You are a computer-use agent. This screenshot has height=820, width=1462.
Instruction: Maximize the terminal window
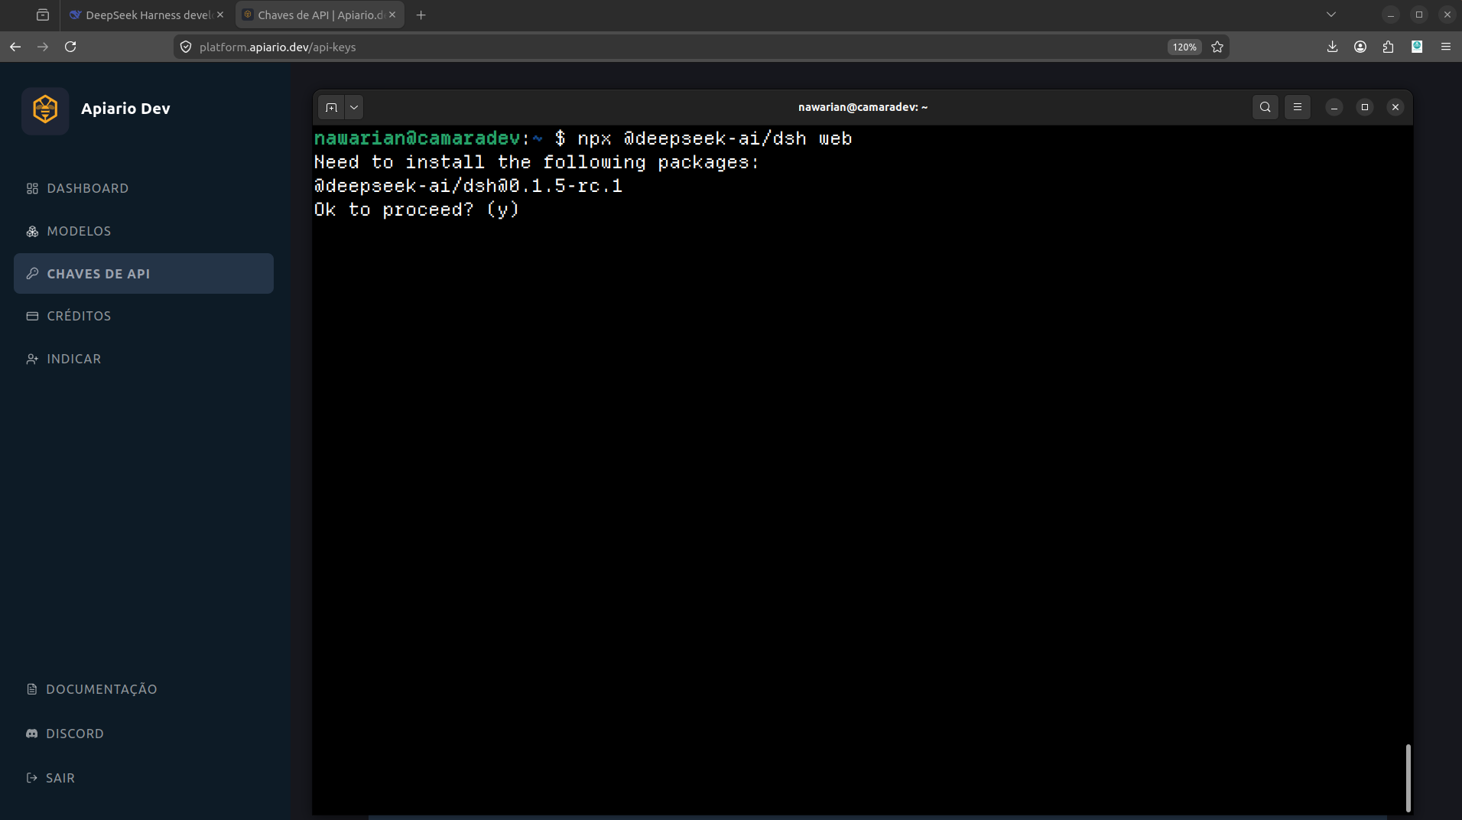click(x=1365, y=107)
